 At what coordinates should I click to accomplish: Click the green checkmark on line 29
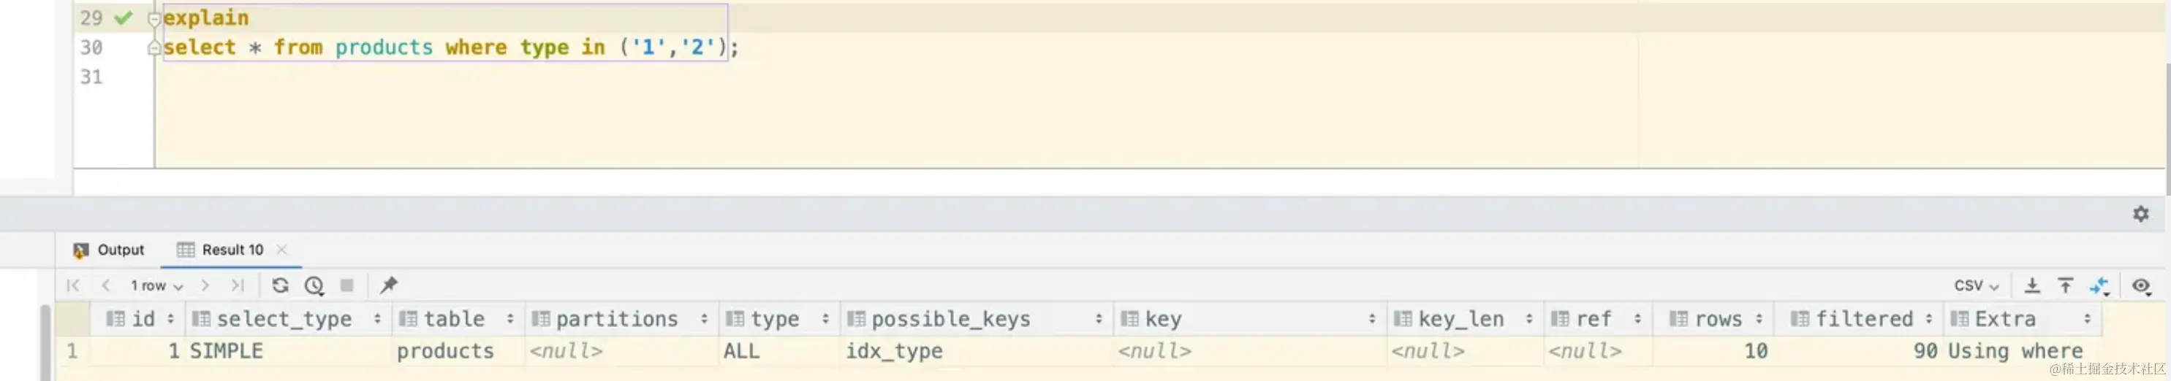pos(124,18)
